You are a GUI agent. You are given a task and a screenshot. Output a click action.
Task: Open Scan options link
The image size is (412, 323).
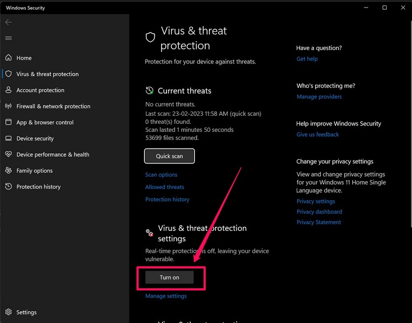tap(161, 175)
